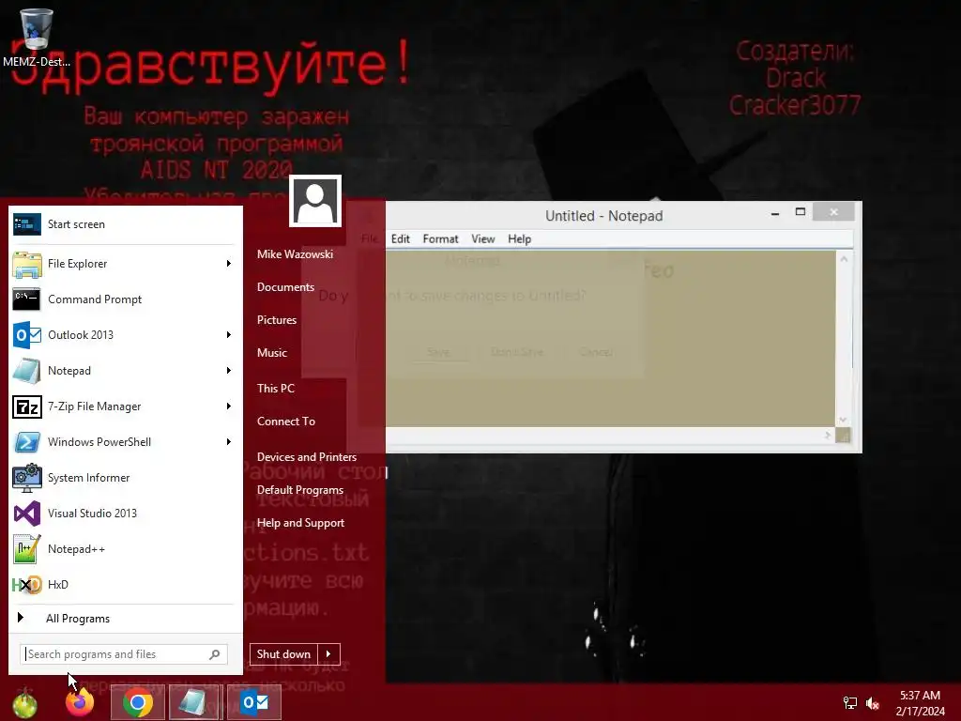
Task: Click the Shut down button
Action: [x=283, y=654]
